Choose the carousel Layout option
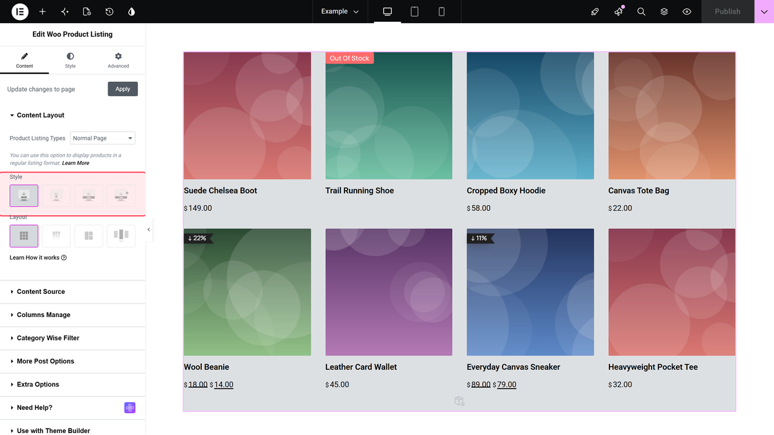The height and width of the screenshot is (435, 774). click(x=121, y=236)
